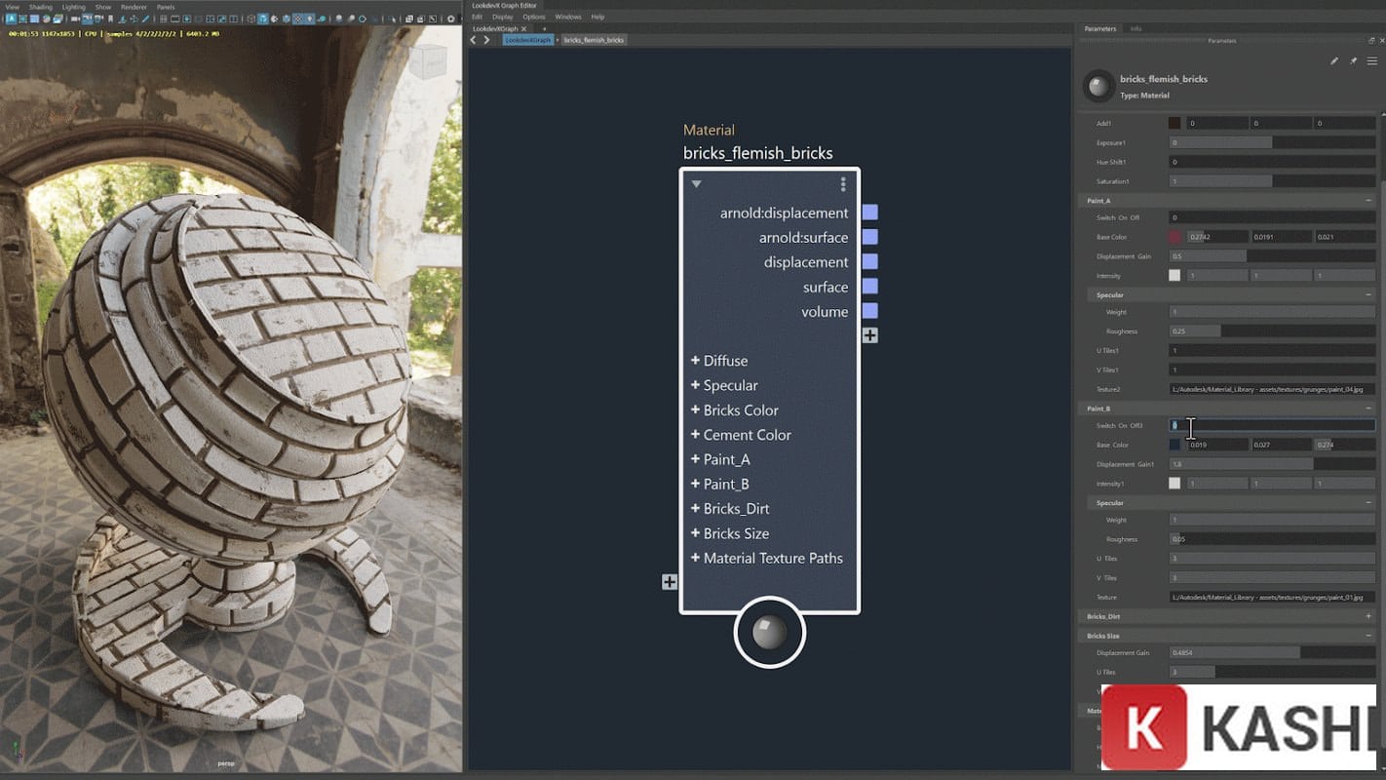Open the Parameters panel hamburger menu
Screen dimensions: 1386x780
[1372, 61]
